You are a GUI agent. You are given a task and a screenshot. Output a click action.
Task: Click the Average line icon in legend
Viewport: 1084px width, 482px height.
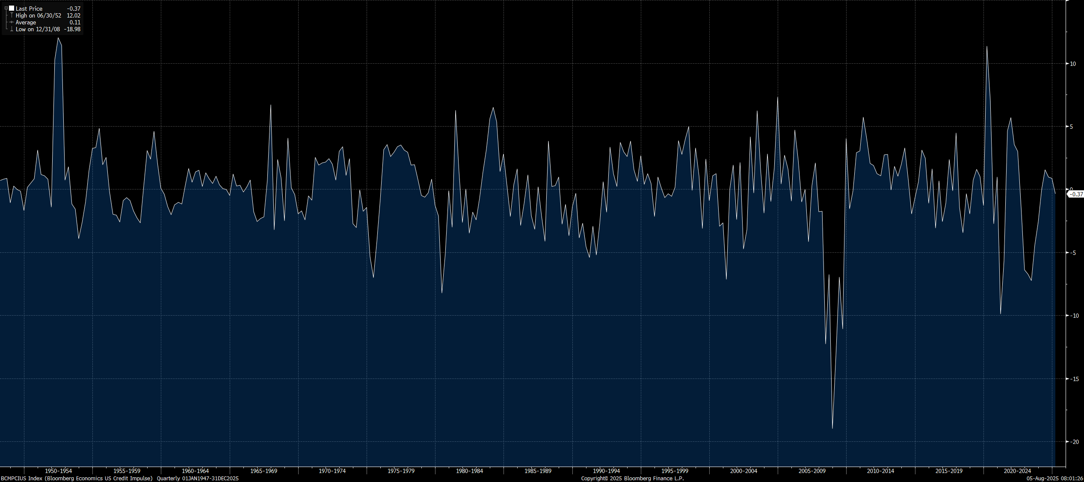(x=12, y=22)
